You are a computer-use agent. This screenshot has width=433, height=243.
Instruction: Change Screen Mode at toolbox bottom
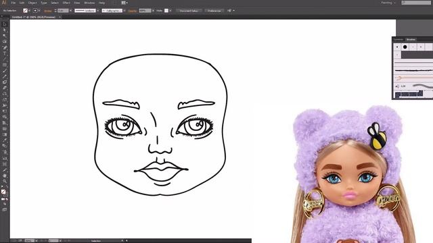point(5,210)
